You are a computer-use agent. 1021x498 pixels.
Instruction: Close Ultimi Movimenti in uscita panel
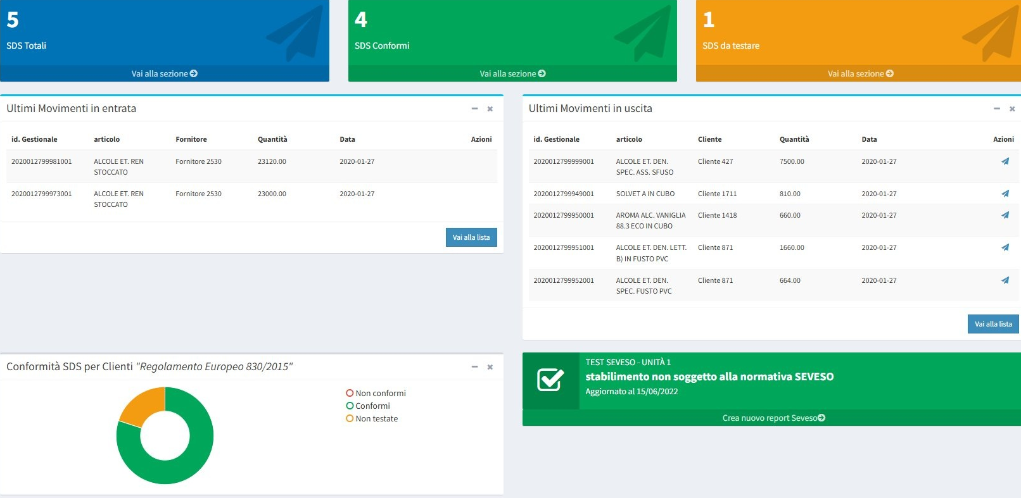pyautogui.click(x=1012, y=109)
